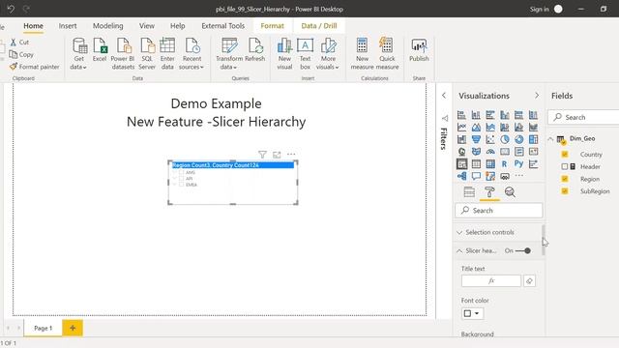Show more visuals via Visualizations ellipsis
The width and height of the screenshot is (619, 348).
pos(518,176)
